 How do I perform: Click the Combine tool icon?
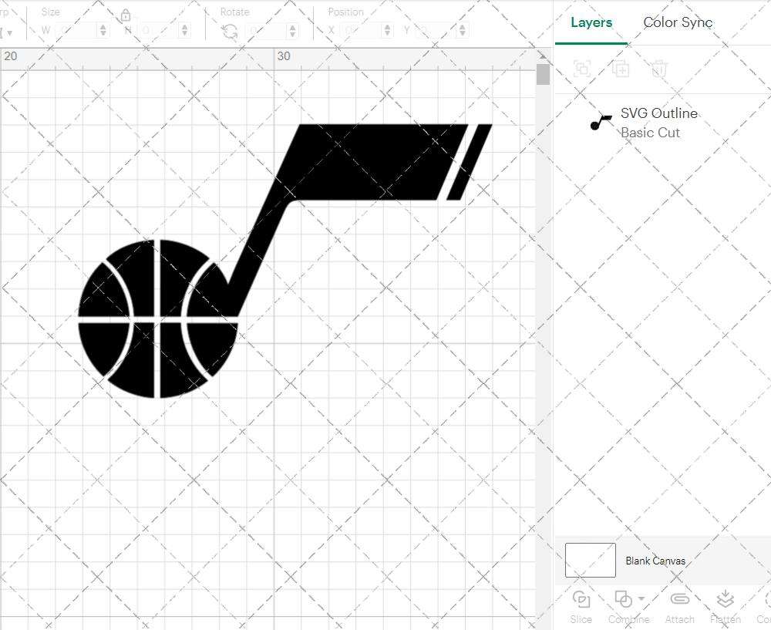pos(625,600)
